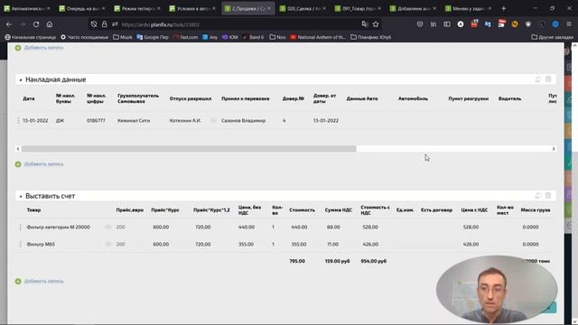Collapse the Накладная данные section
Screen dimensions: 578x325
click(21, 79)
